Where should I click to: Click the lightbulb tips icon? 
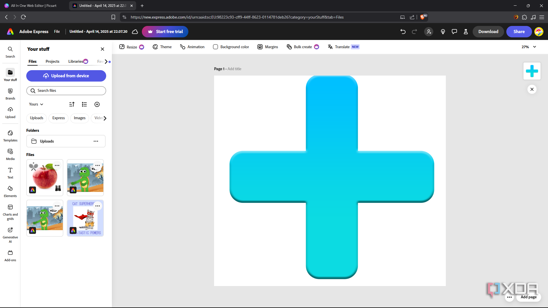[443, 32]
